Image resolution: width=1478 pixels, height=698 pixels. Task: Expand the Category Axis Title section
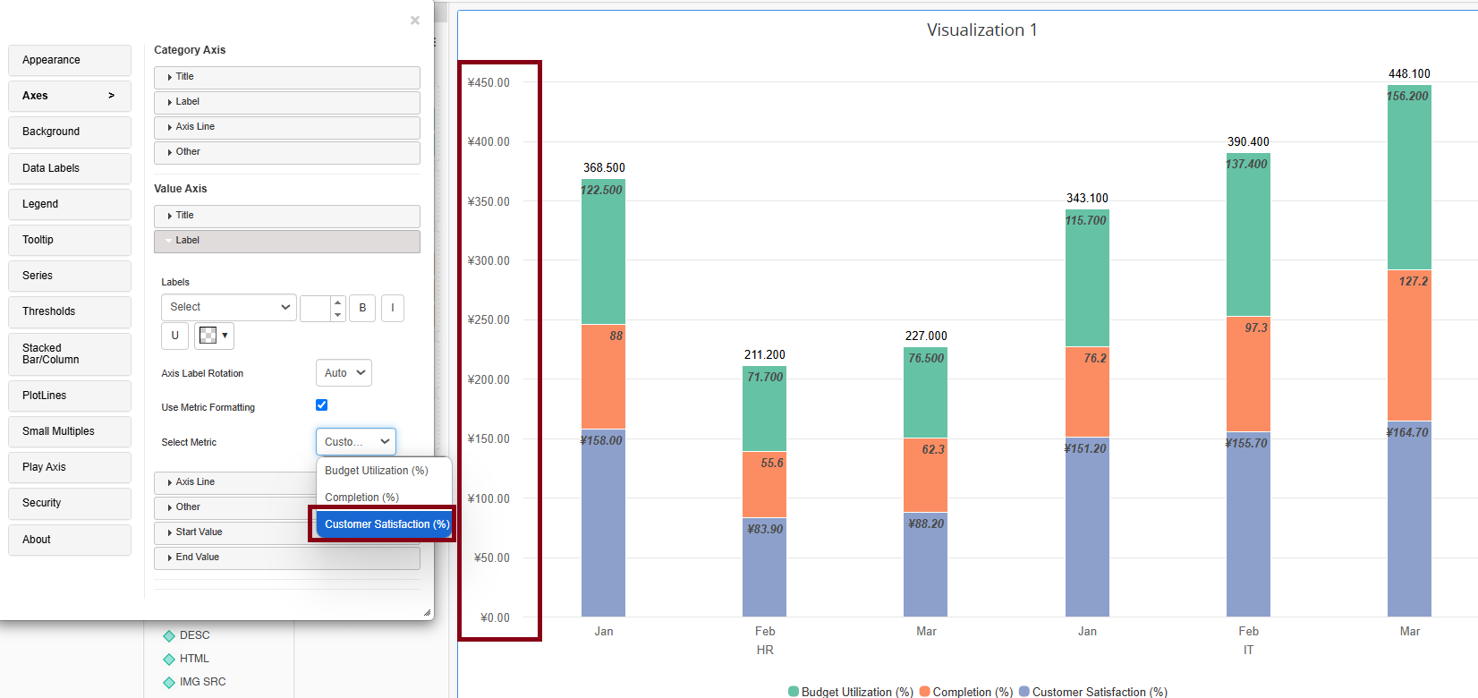click(x=286, y=77)
